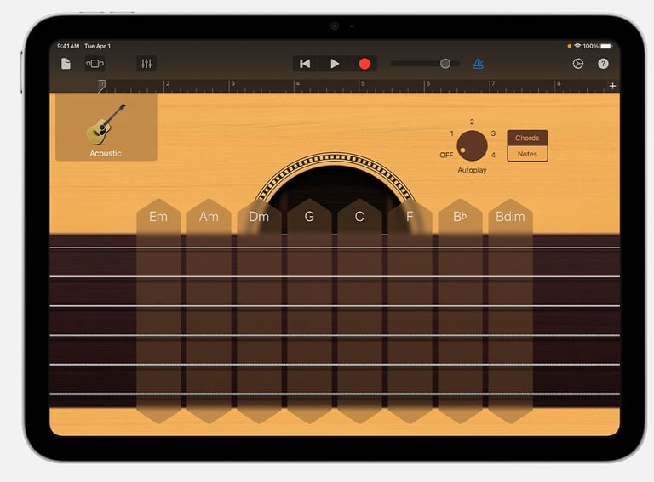Tap the G chord strip
The width and height of the screenshot is (654, 482).
(309, 311)
